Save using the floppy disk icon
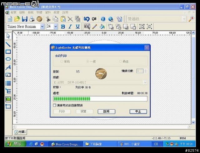Screen dimensions: 200x153 [x=25, y=19]
